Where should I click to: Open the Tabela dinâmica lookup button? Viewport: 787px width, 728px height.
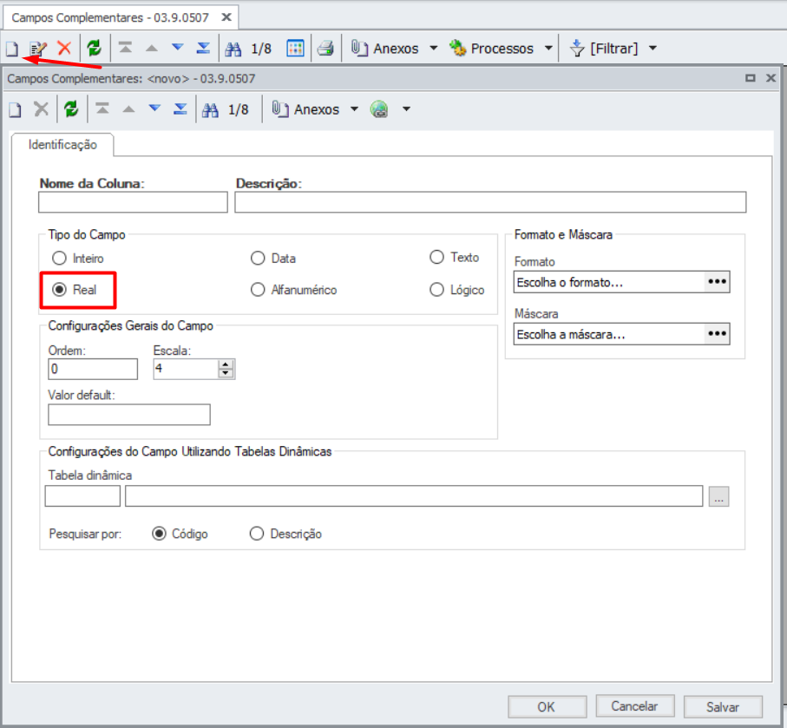(718, 496)
